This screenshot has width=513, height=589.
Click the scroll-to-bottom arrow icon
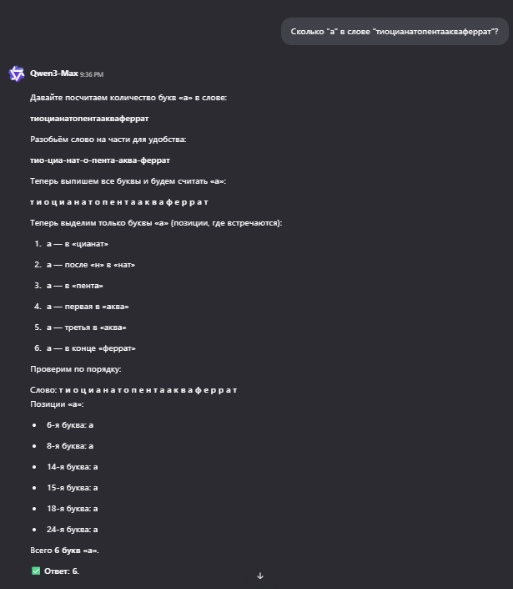pos(260,576)
